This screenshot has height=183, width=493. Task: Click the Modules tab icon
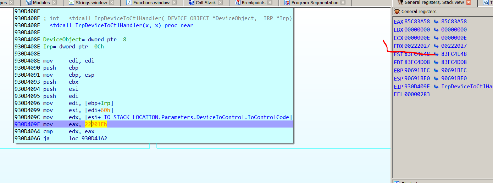tap(29, 3)
